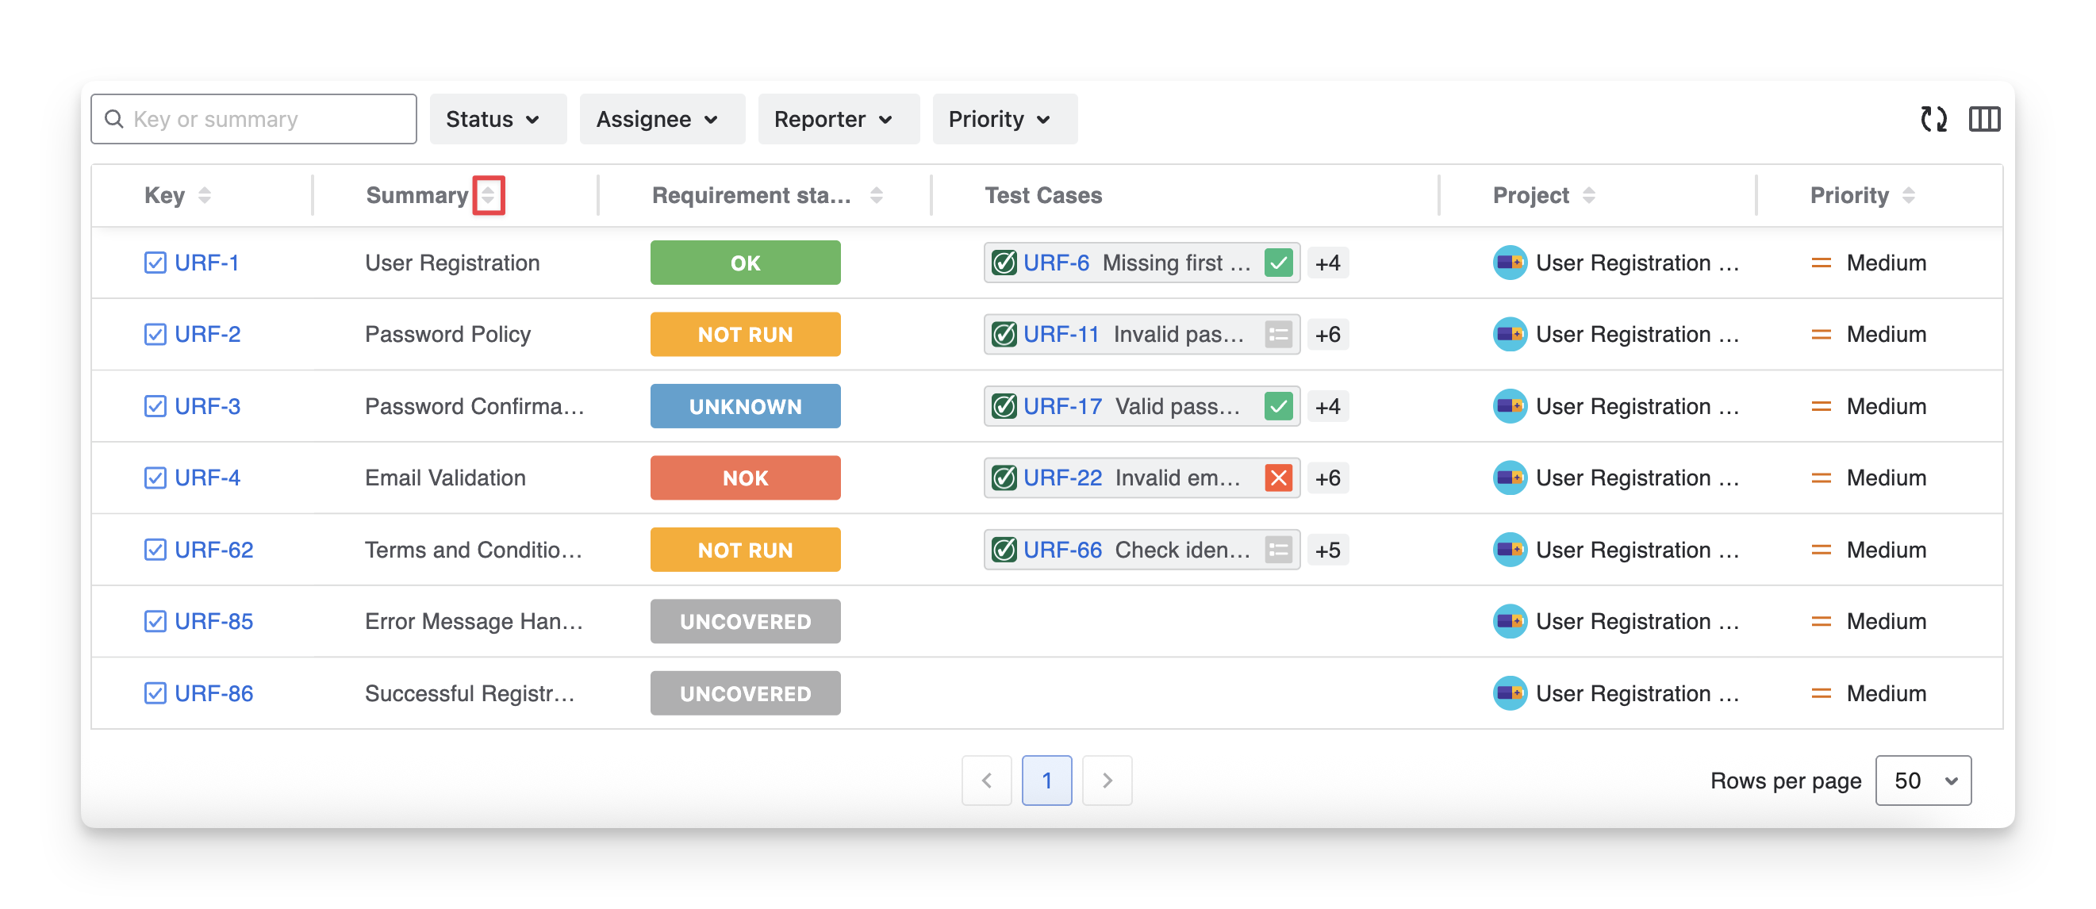Click the failed status icon on URF-22
The width and height of the screenshot is (2096, 909).
coord(1278,478)
